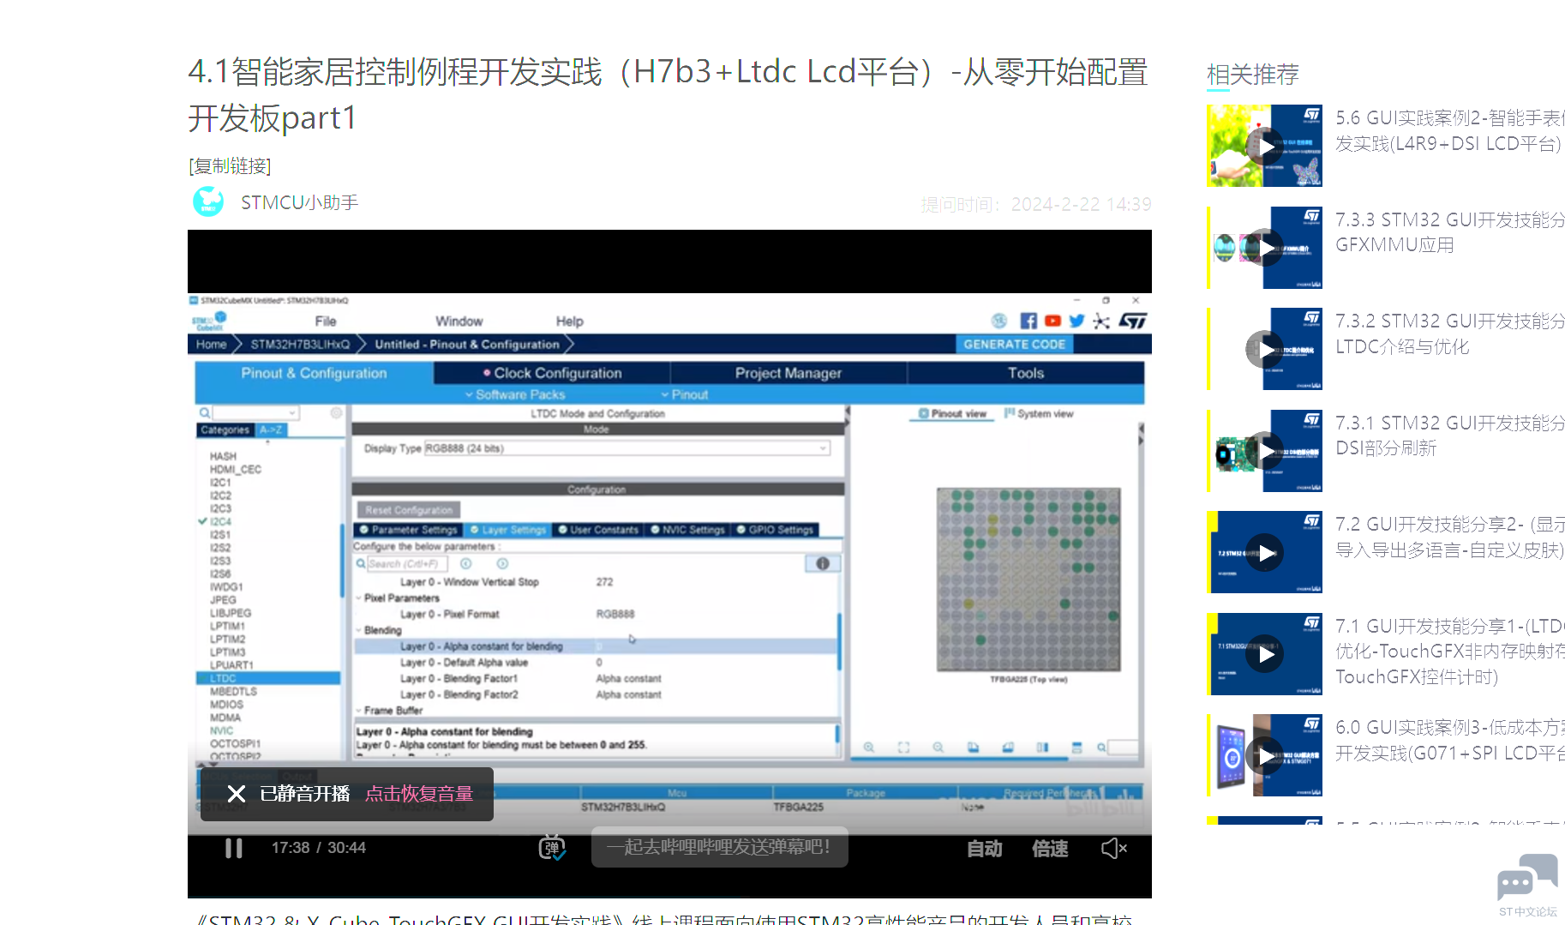
Task: Select the Parameter Settings tab
Action: click(x=408, y=530)
